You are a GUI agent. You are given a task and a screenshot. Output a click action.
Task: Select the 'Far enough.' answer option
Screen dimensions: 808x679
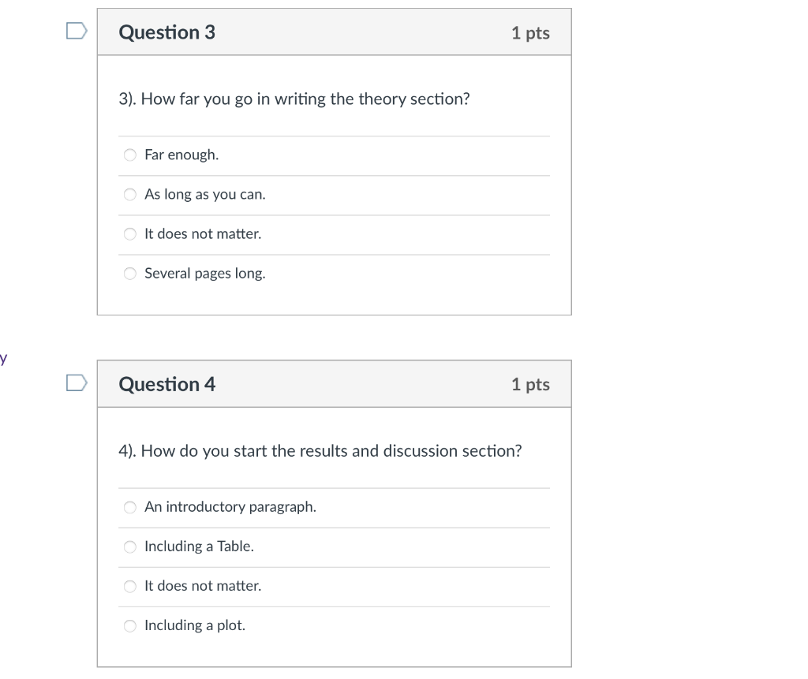[x=181, y=155]
